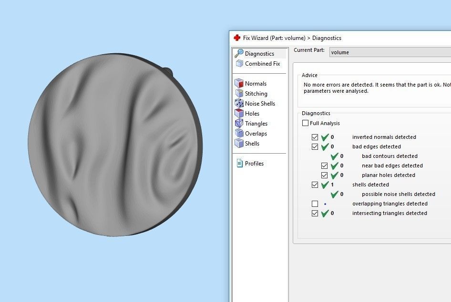Click green checkmark beside intersecting triangles
The width and height of the screenshot is (451, 302).
[x=325, y=213]
